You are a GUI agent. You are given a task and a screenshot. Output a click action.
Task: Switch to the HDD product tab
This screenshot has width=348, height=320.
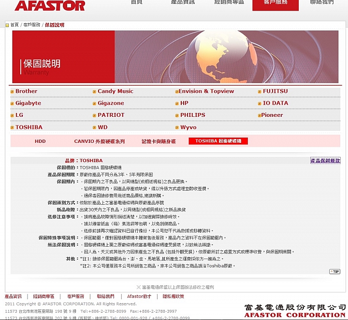(40, 141)
